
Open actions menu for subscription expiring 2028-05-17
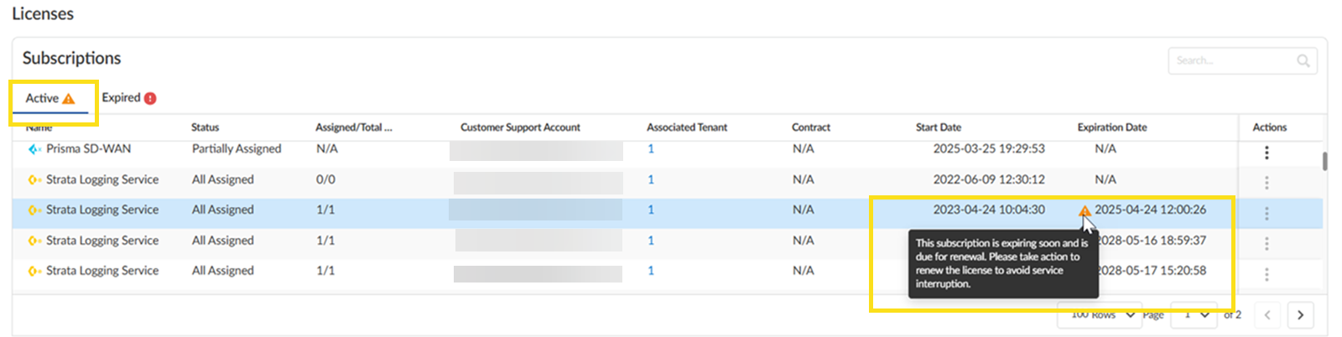(1267, 274)
